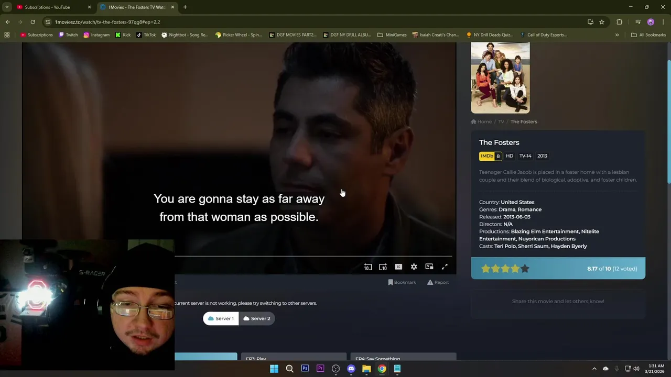Report a problem with this video
The height and width of the screenshot is (377, 671).
[438, 282]
